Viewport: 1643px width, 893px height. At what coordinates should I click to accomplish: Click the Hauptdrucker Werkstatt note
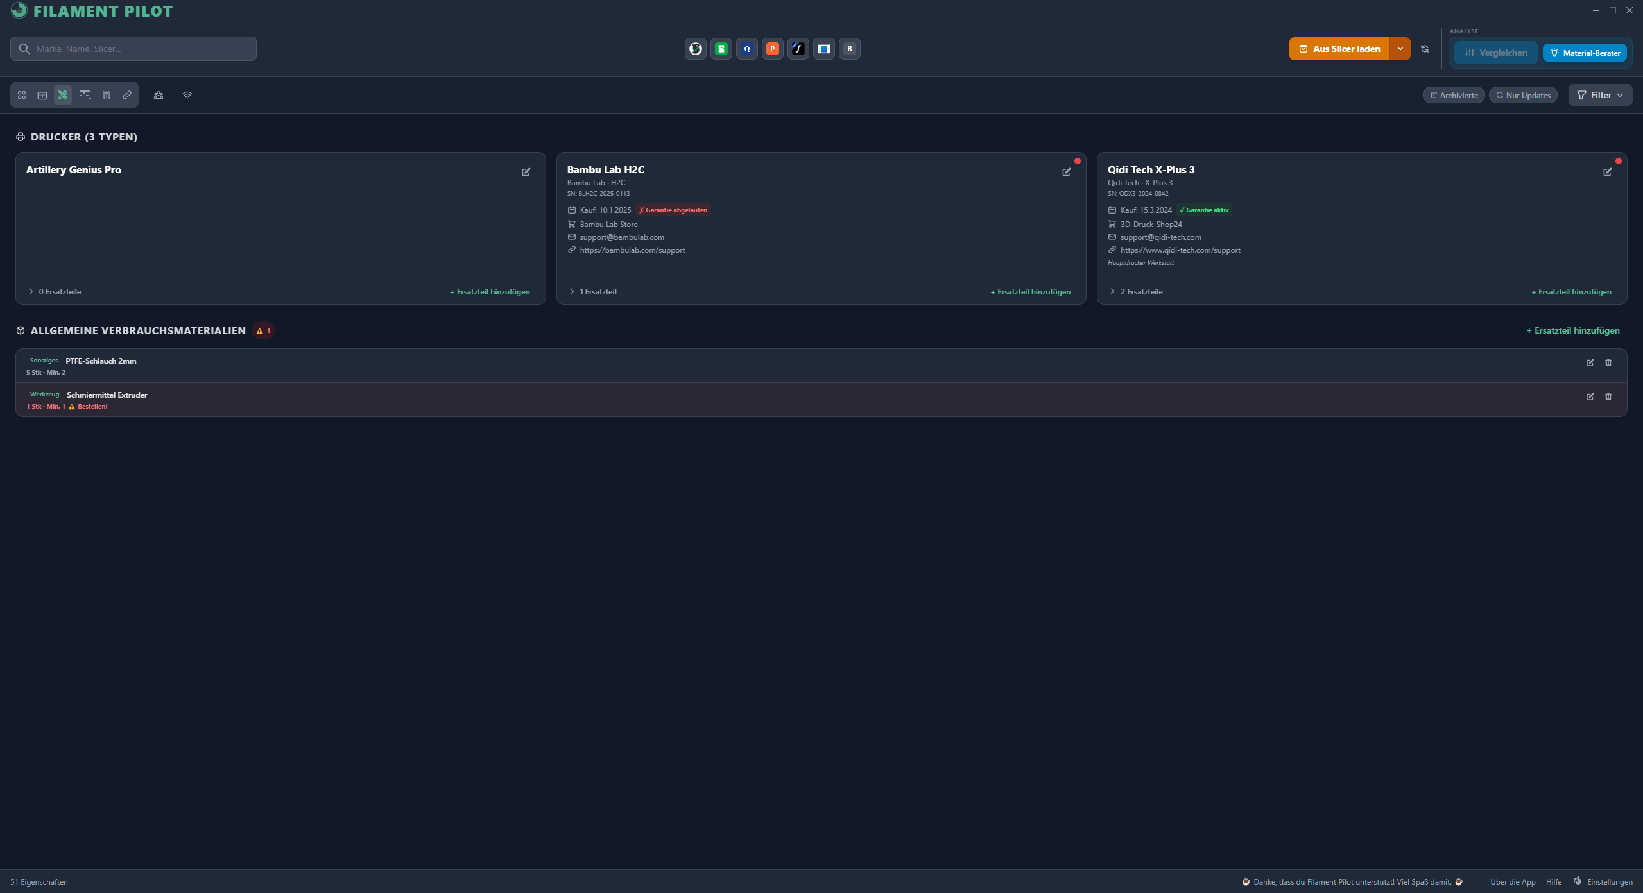coord(1140,263)
